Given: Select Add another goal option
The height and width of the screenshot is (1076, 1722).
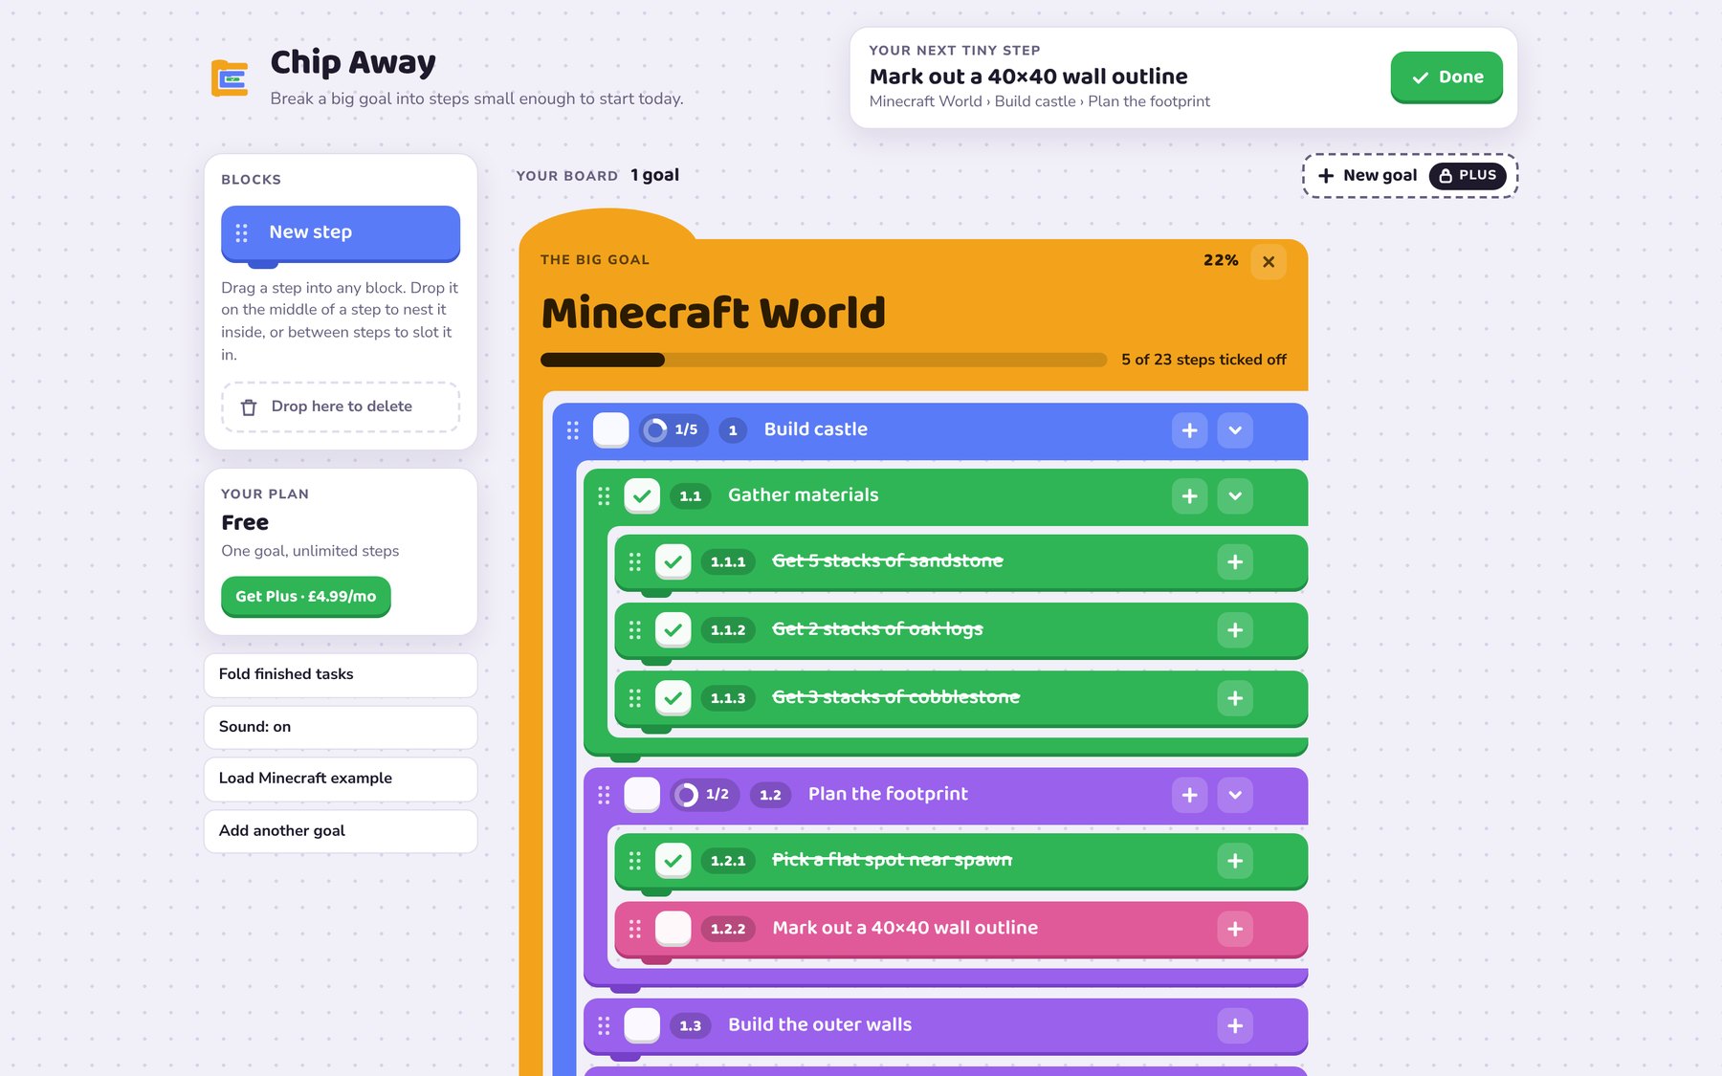Looking at the screenshot, I should coord(341,832).
